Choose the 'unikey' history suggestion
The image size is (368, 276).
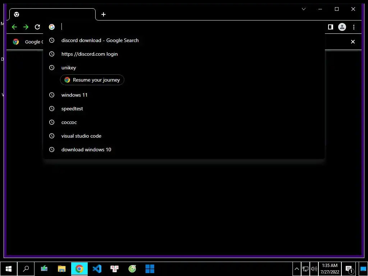click(184, 68)
